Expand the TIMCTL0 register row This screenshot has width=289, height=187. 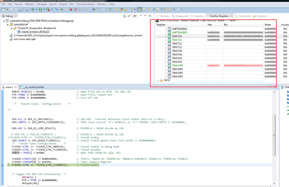click(x=166, y=36)
